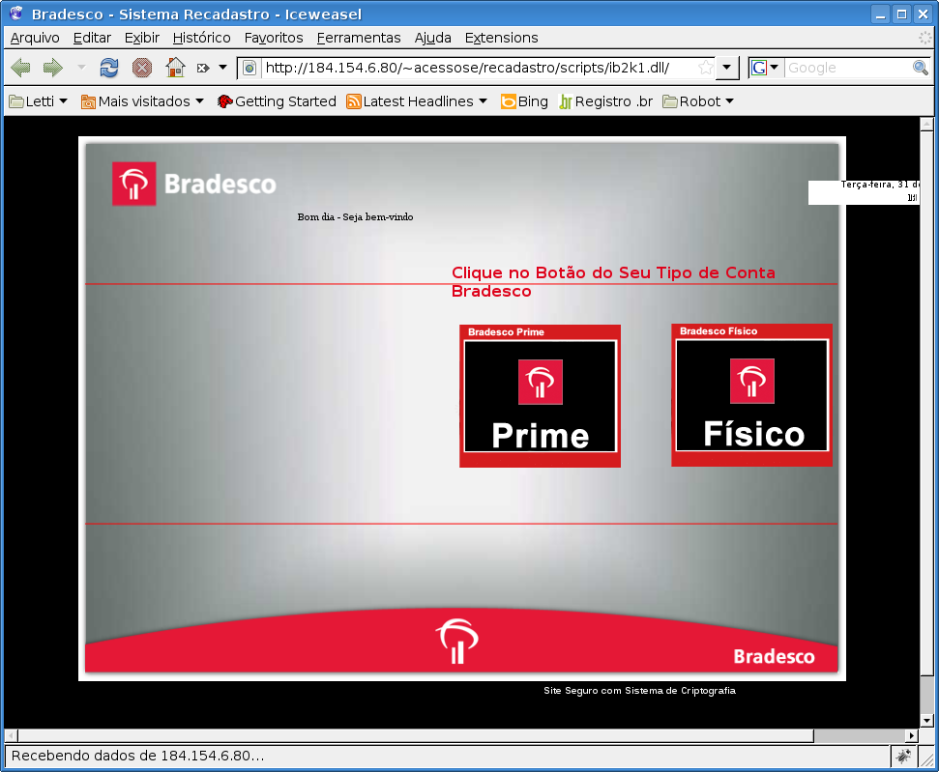Open the Ferramentas menu
This screenshot has width=939, height=772.
(359, 38)
